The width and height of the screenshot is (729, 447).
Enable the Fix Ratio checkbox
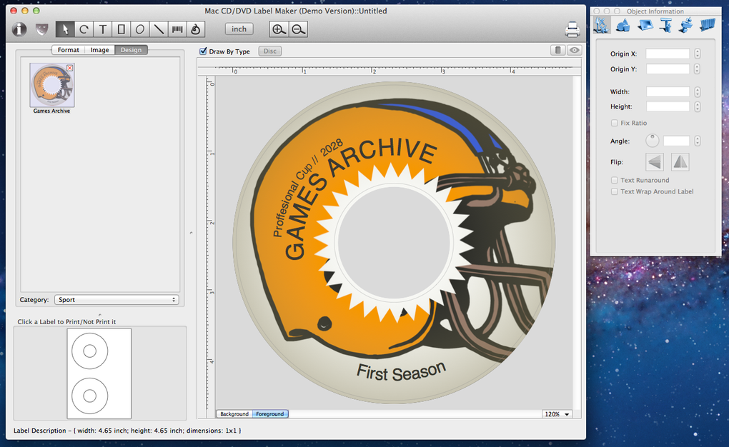pos(615,124)
